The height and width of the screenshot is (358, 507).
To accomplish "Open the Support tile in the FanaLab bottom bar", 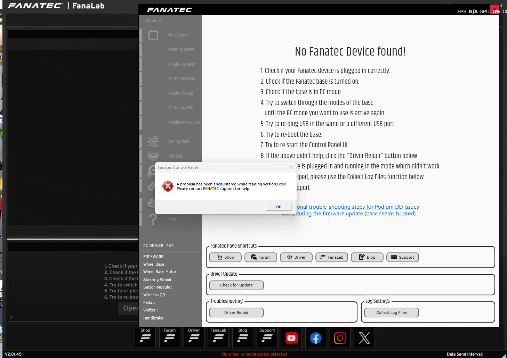I will coord(267,337).
